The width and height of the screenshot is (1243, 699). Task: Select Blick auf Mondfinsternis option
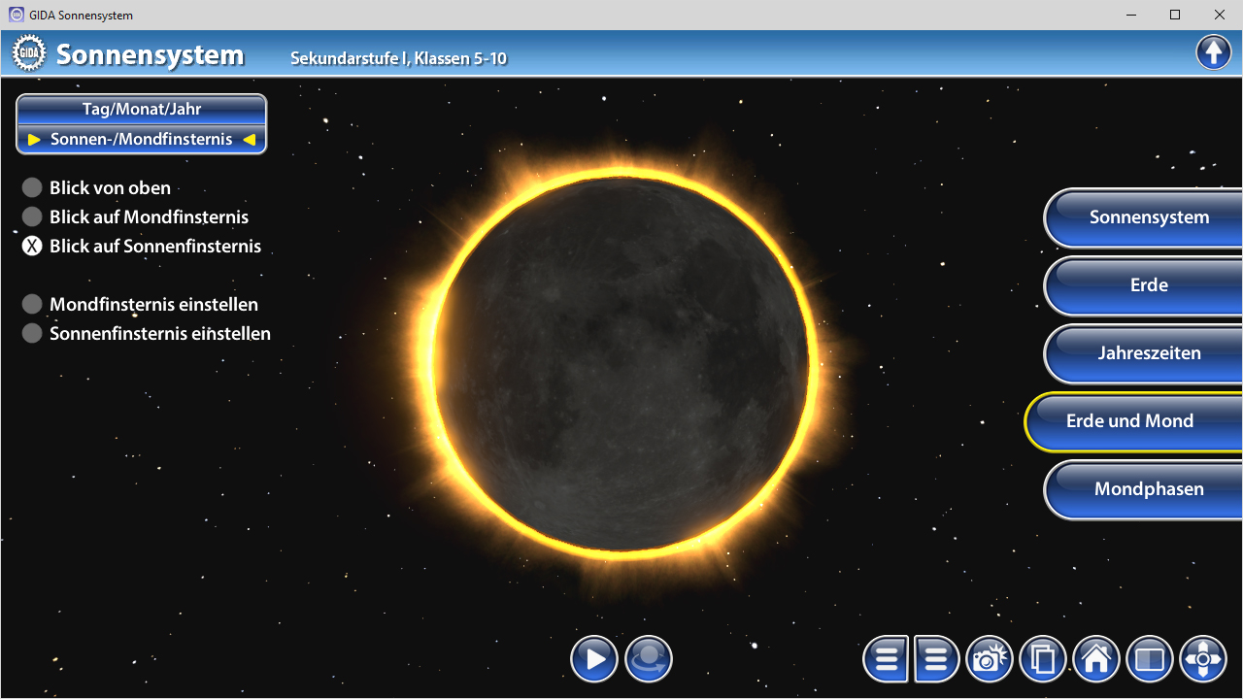32,217
